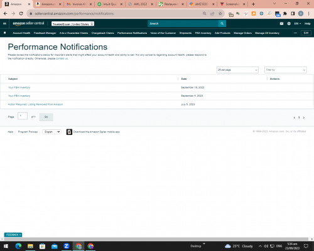Viewport: 314px width, 251px height.
Task: Open the Chrome extensions puzzle icon
Action: click(x=285, y=14)
